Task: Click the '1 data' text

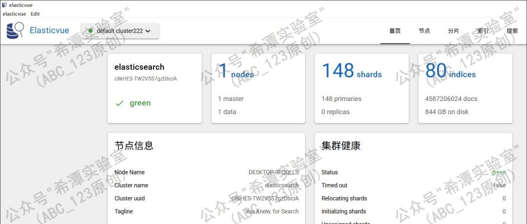Action: click(x=227, y=112)
